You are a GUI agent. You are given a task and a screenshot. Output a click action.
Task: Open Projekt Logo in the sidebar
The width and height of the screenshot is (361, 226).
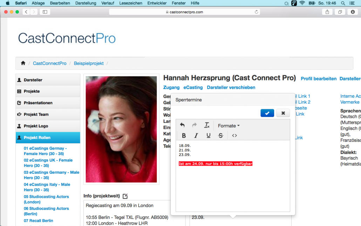point(48,126)
